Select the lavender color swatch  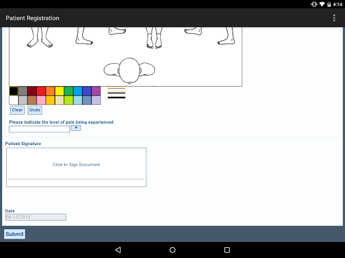[96, 100]
